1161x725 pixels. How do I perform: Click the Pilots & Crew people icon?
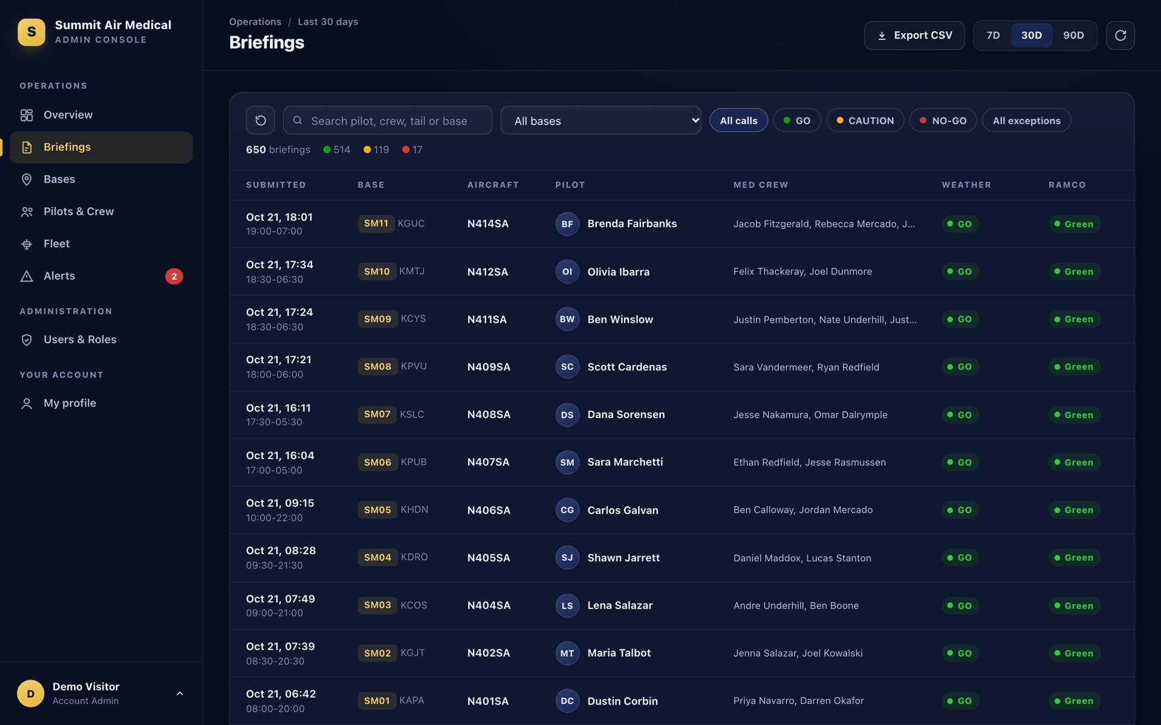[x=27, y=211]
